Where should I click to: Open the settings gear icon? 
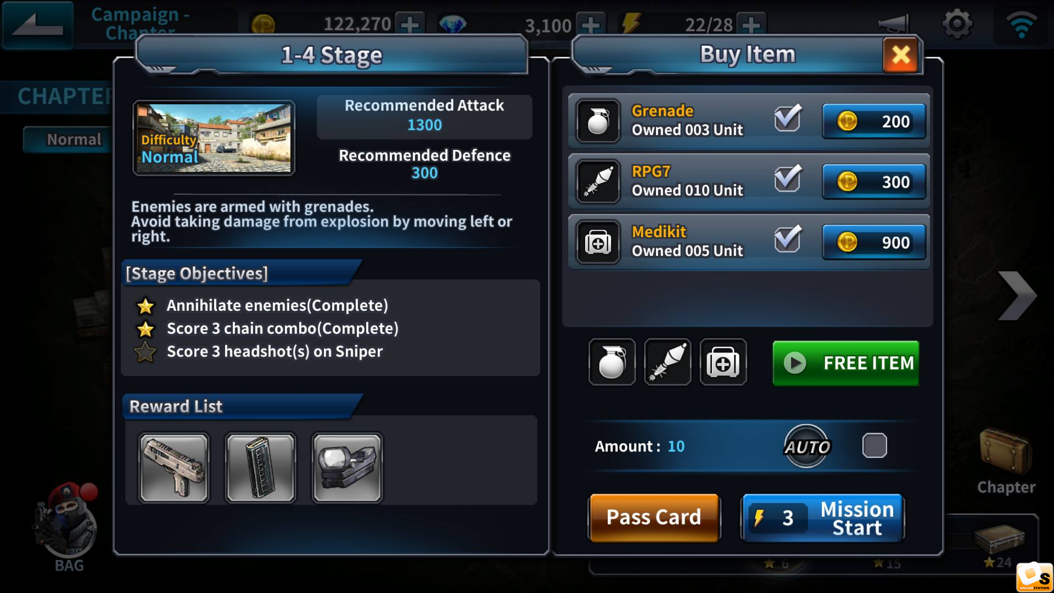coord(957,24)
